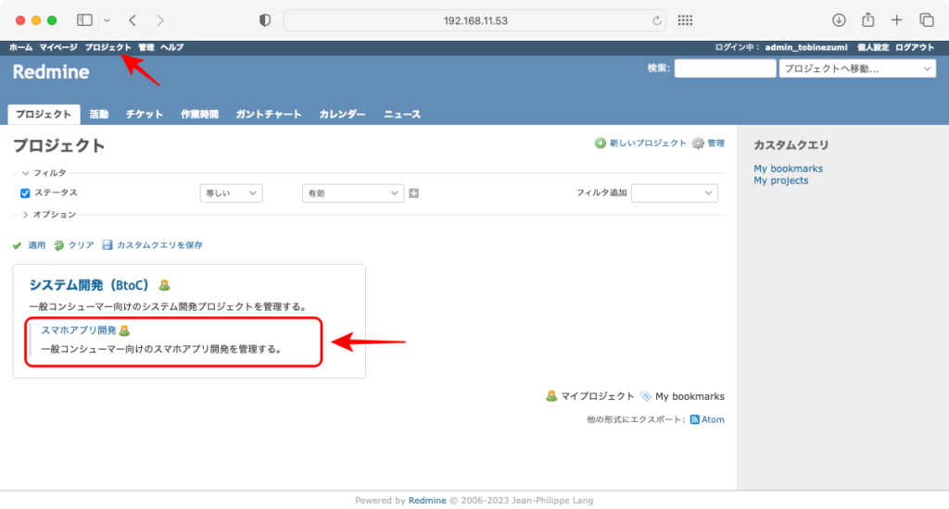Toggle the ステータス filter checkbox

25,193
